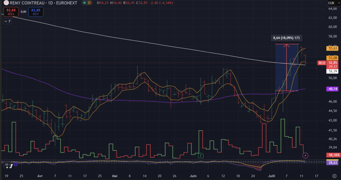Select the 8,64 (18,09%) measurement label
The height and width of the screenshot is (180, 341).
coord(286,38)
